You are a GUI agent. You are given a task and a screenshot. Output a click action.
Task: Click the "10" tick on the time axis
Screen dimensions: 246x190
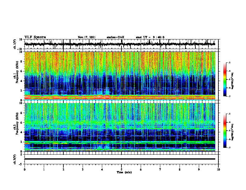pos(218,170)
